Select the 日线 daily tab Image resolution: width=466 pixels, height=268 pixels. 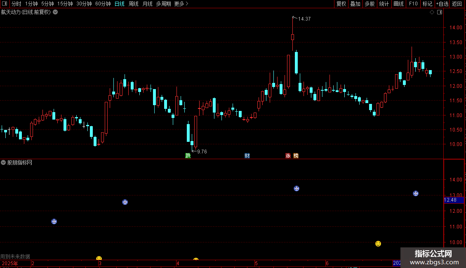tap(120, 4)
